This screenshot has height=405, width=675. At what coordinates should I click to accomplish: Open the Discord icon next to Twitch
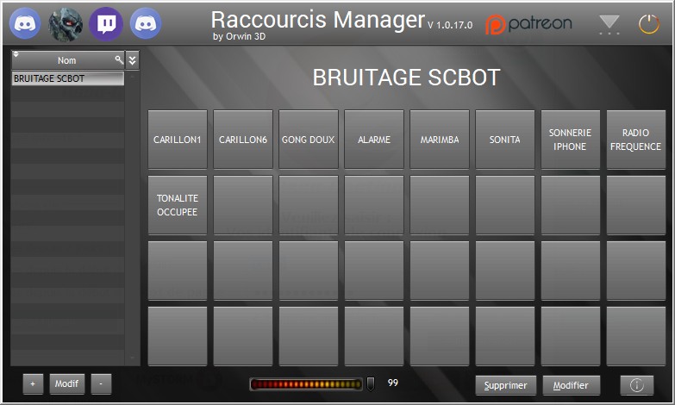pos(146,23)
